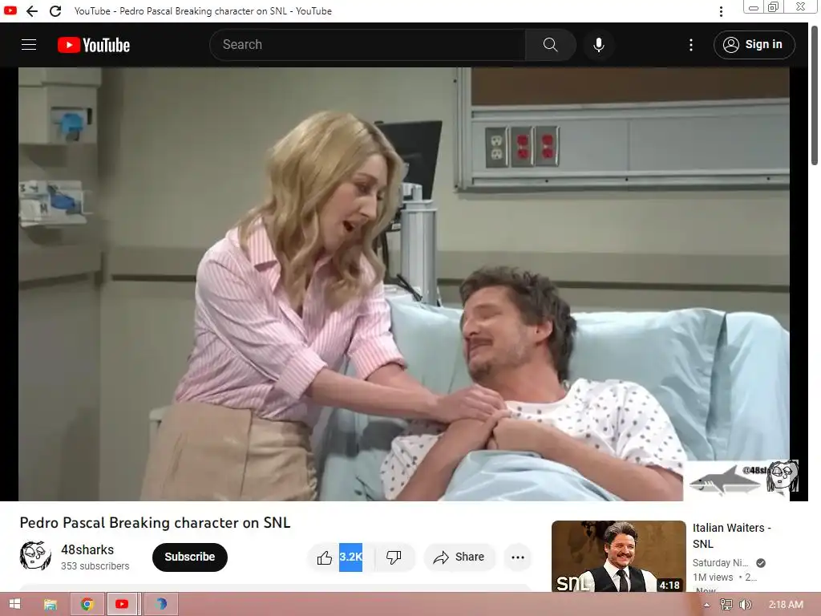This screenshot has width=821, height=616.
Task: Open the 48sharks channel name link
Action: click(x=87, y=549)
